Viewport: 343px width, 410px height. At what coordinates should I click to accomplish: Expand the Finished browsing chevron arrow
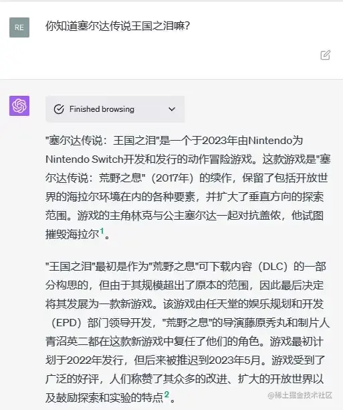172,109
